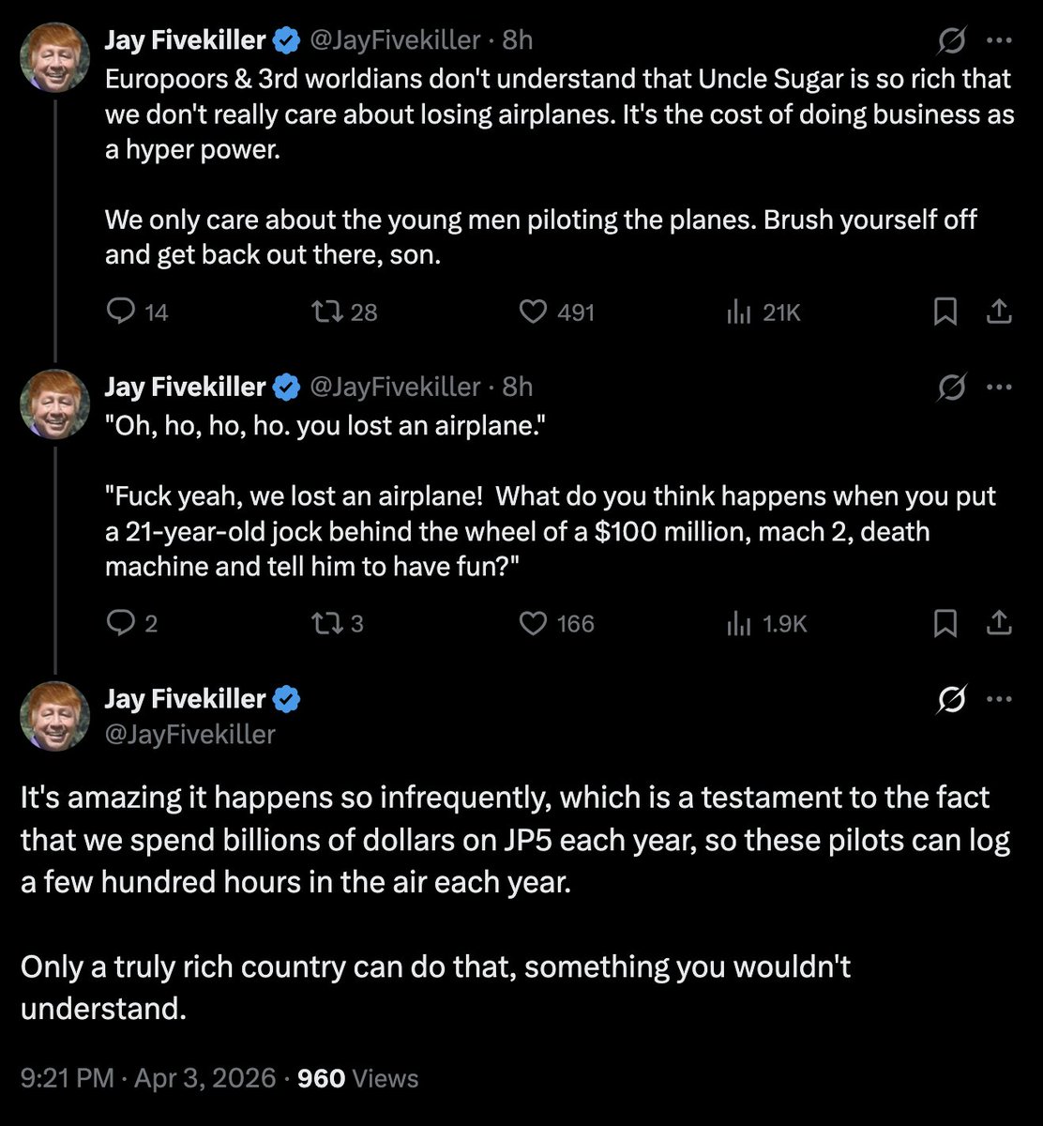Screen dimensions: 1043x1126
Task: Open Grok icon on the main tweet
Action: pyautogui.click(x=950, y=699)
